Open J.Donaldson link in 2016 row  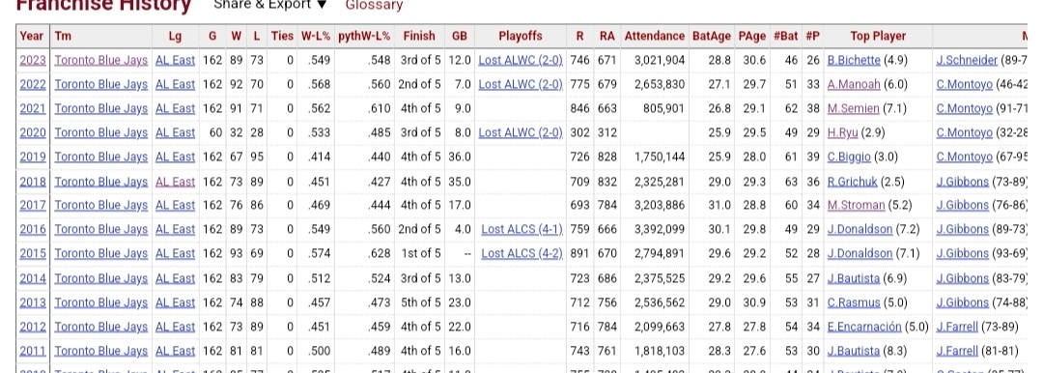pyautogui.click(x=860, y=229)
